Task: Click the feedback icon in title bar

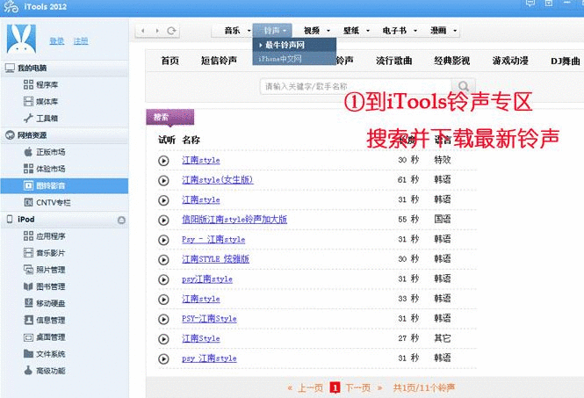Action: click(x=530, y=3)
